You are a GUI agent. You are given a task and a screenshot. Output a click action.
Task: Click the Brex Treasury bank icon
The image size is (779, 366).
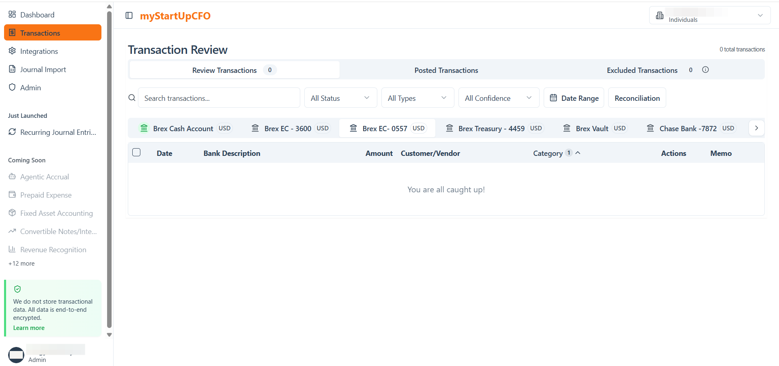[x=450, y=128]
